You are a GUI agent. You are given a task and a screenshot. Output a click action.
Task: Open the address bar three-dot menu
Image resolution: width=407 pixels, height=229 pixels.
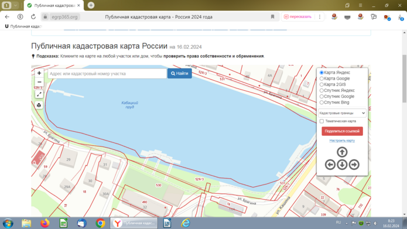[320, 17]
